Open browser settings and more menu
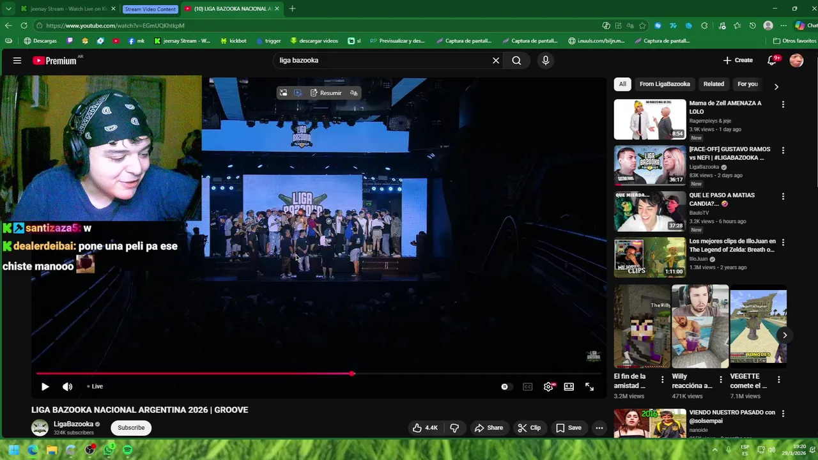Screen dimensions: 818x460 (x=783, y=26)
